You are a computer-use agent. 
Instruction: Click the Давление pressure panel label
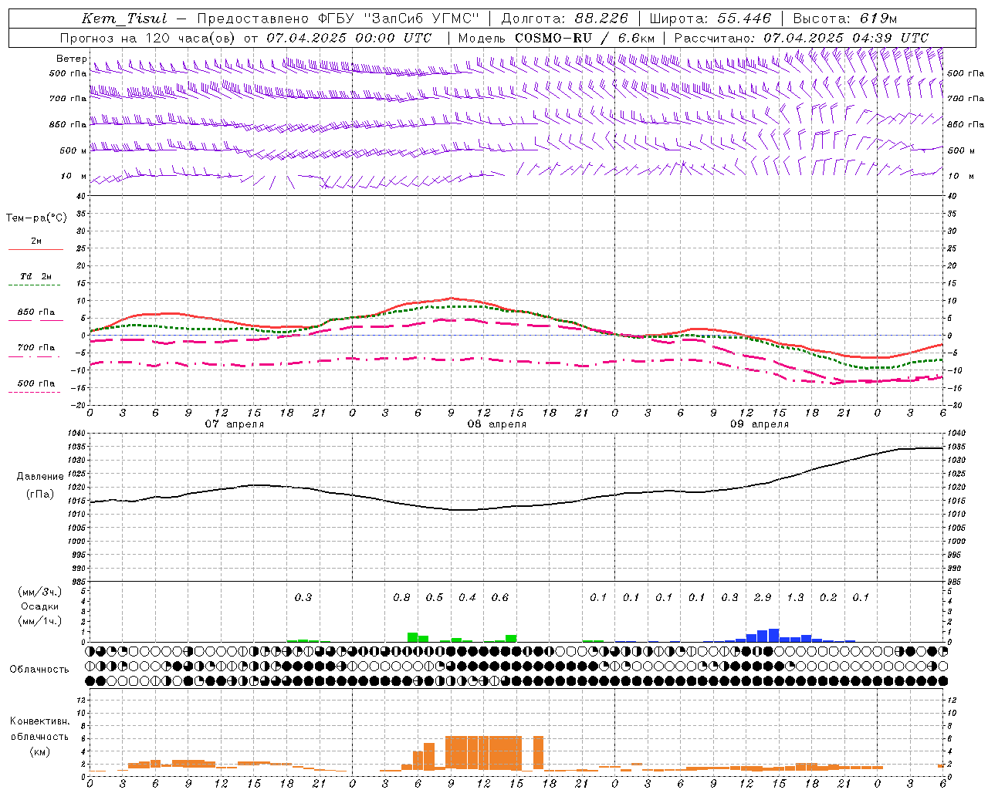coord(40,477)
